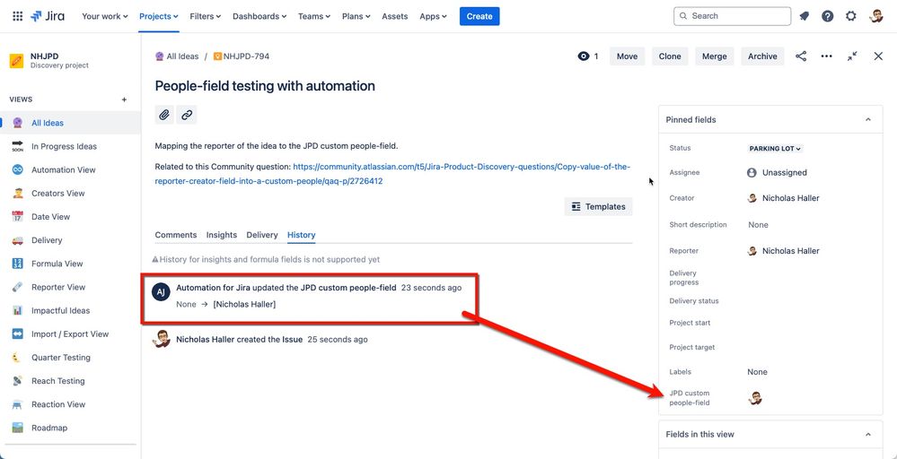Open the Dashboards dropdown menu
The image size is (897, 459).
tap(259, 16)
